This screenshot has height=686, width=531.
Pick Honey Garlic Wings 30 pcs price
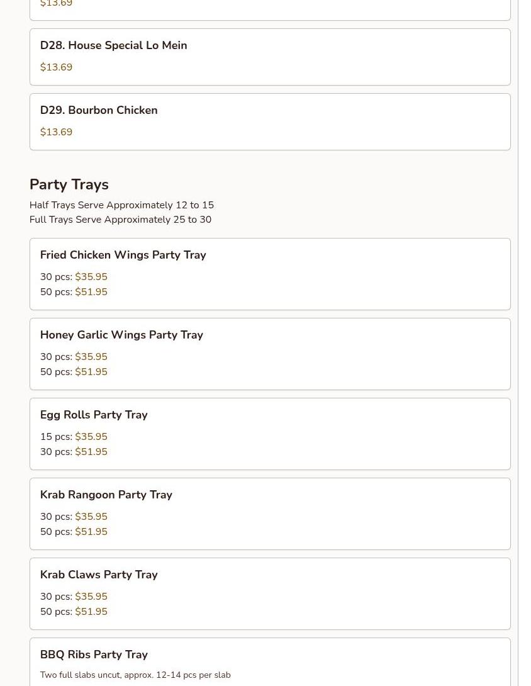[x=74, y=357]
